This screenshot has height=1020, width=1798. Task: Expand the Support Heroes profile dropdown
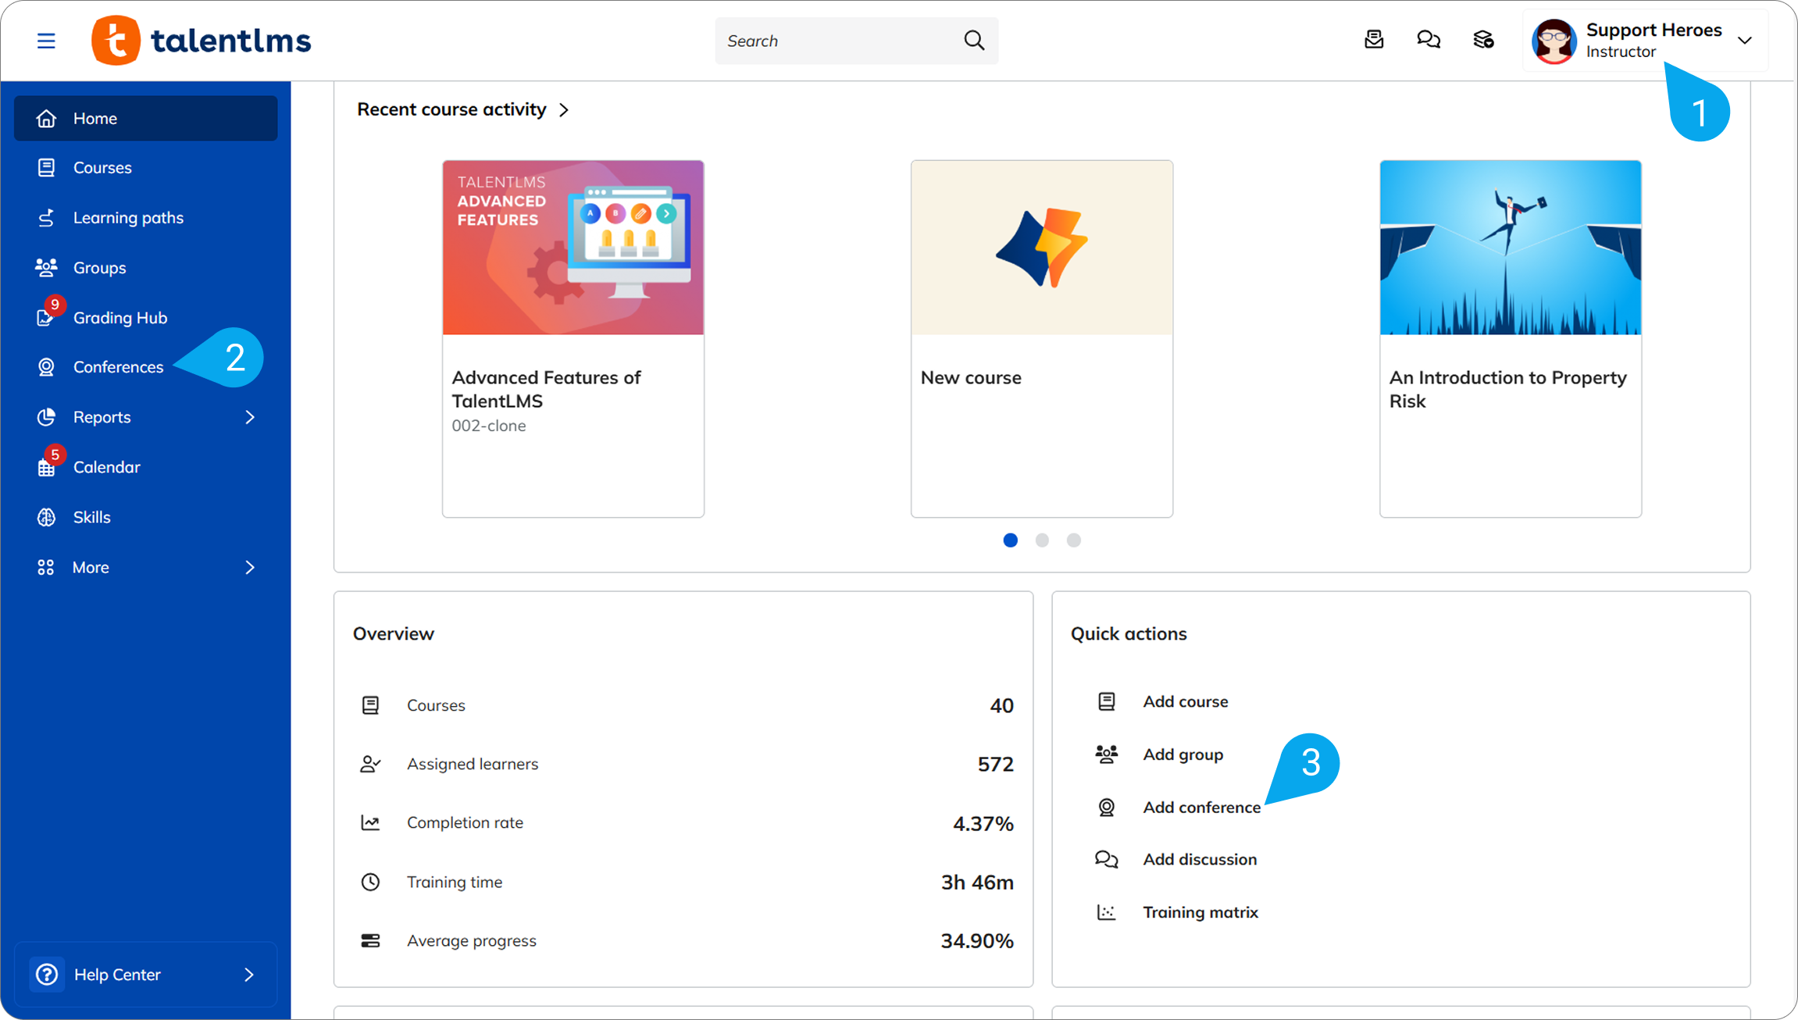coord(1745,41)
